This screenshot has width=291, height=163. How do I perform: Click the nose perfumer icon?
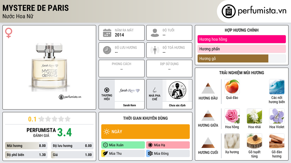(x=154, y=90)
